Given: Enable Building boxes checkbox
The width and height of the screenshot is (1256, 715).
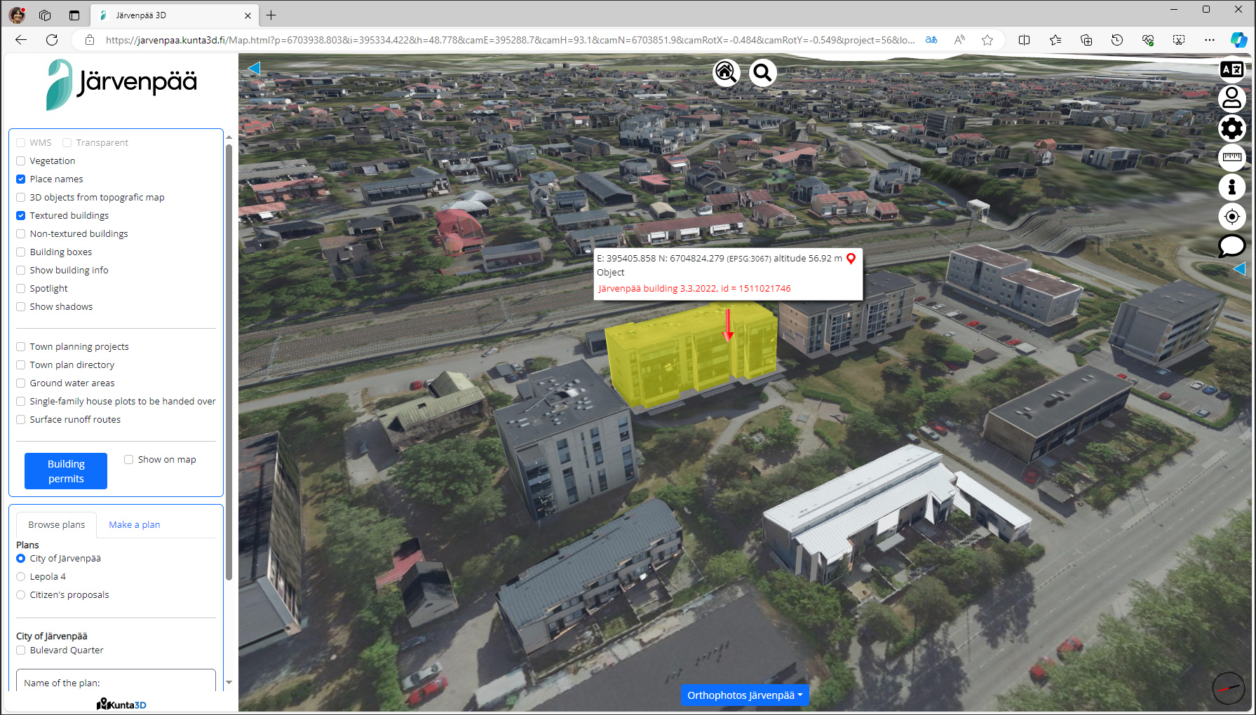Looking at the screenshot, I should coord(21,252).
